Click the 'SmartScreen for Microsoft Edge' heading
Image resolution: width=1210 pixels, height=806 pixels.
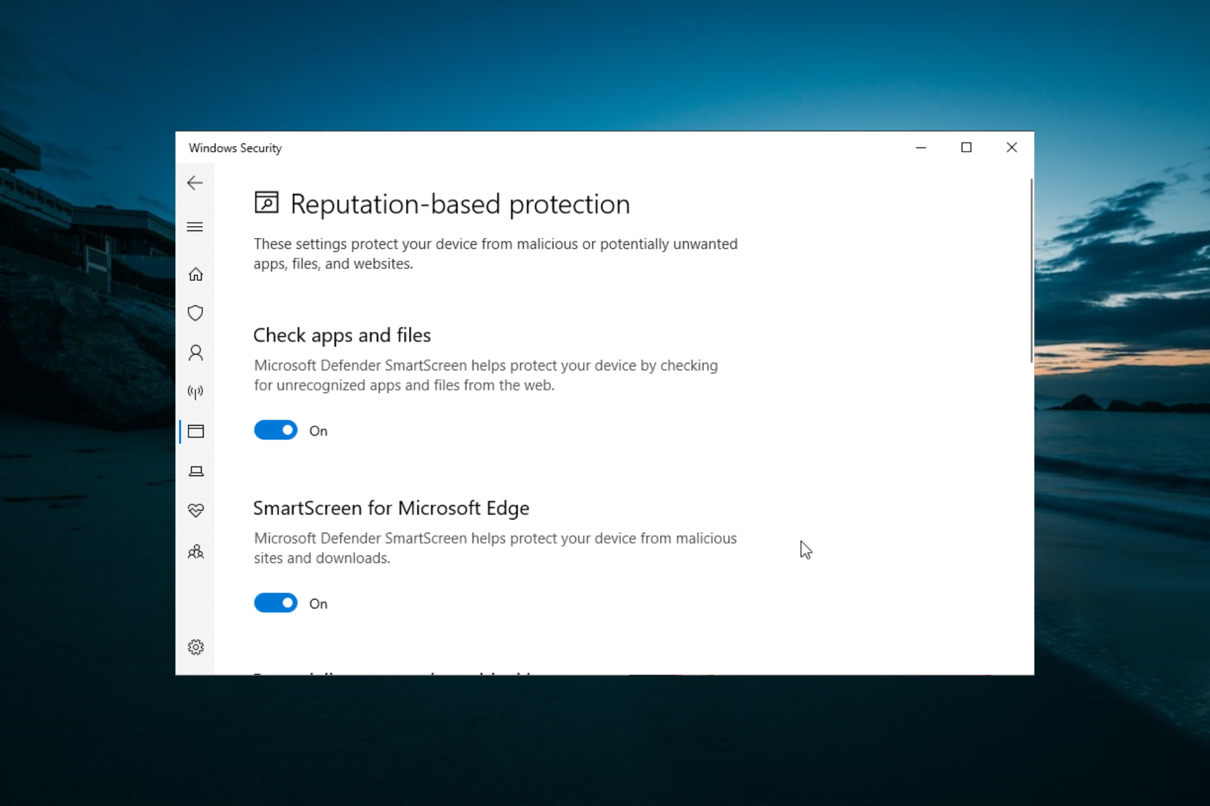coord(391,508)
